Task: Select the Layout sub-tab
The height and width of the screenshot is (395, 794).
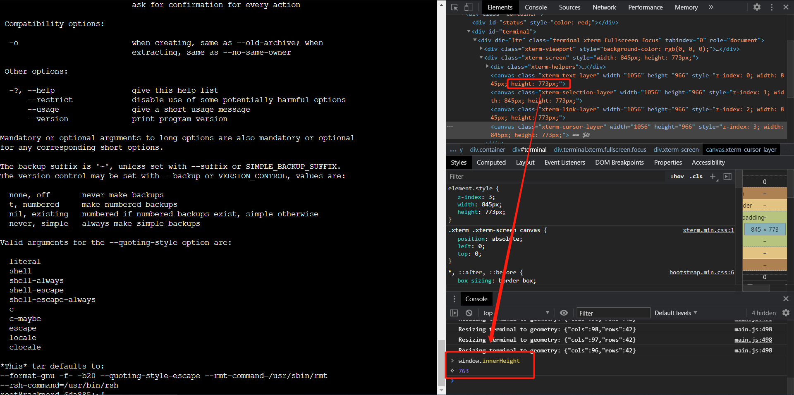Action: (525, 163)
